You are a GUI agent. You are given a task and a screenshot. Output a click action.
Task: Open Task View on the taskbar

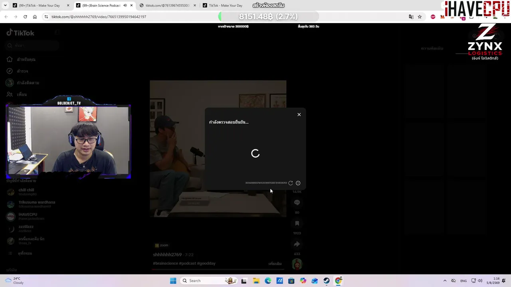pos(244,281)
